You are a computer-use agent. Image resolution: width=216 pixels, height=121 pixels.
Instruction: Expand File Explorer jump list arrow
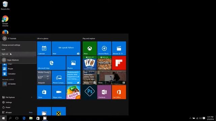click(32, 97)
